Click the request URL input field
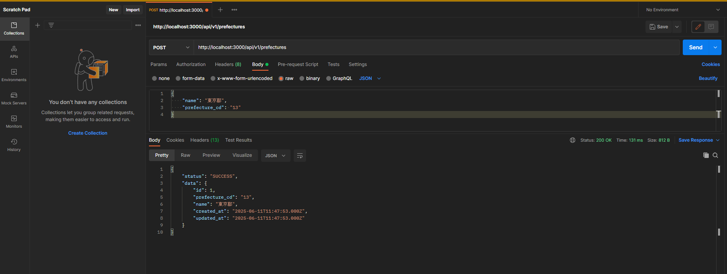 tap(436, 47)
